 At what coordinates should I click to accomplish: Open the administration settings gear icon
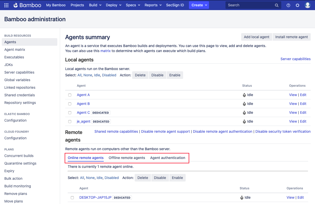click(x=297, y=5)
